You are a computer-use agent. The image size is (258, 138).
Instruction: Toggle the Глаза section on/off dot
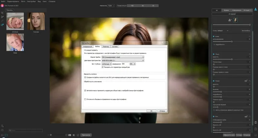point(213,81)
